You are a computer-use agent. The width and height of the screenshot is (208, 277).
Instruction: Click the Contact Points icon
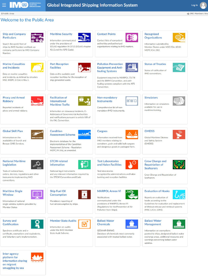(x=132, y=37)
